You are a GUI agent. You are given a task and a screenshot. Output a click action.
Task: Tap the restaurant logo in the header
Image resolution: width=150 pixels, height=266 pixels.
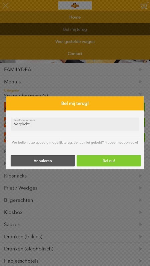[x=75, y=5]
